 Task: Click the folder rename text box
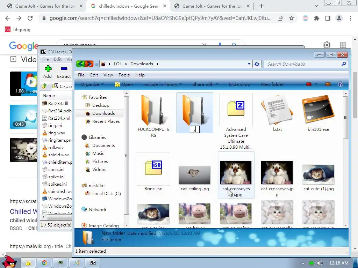pos(194,129)
